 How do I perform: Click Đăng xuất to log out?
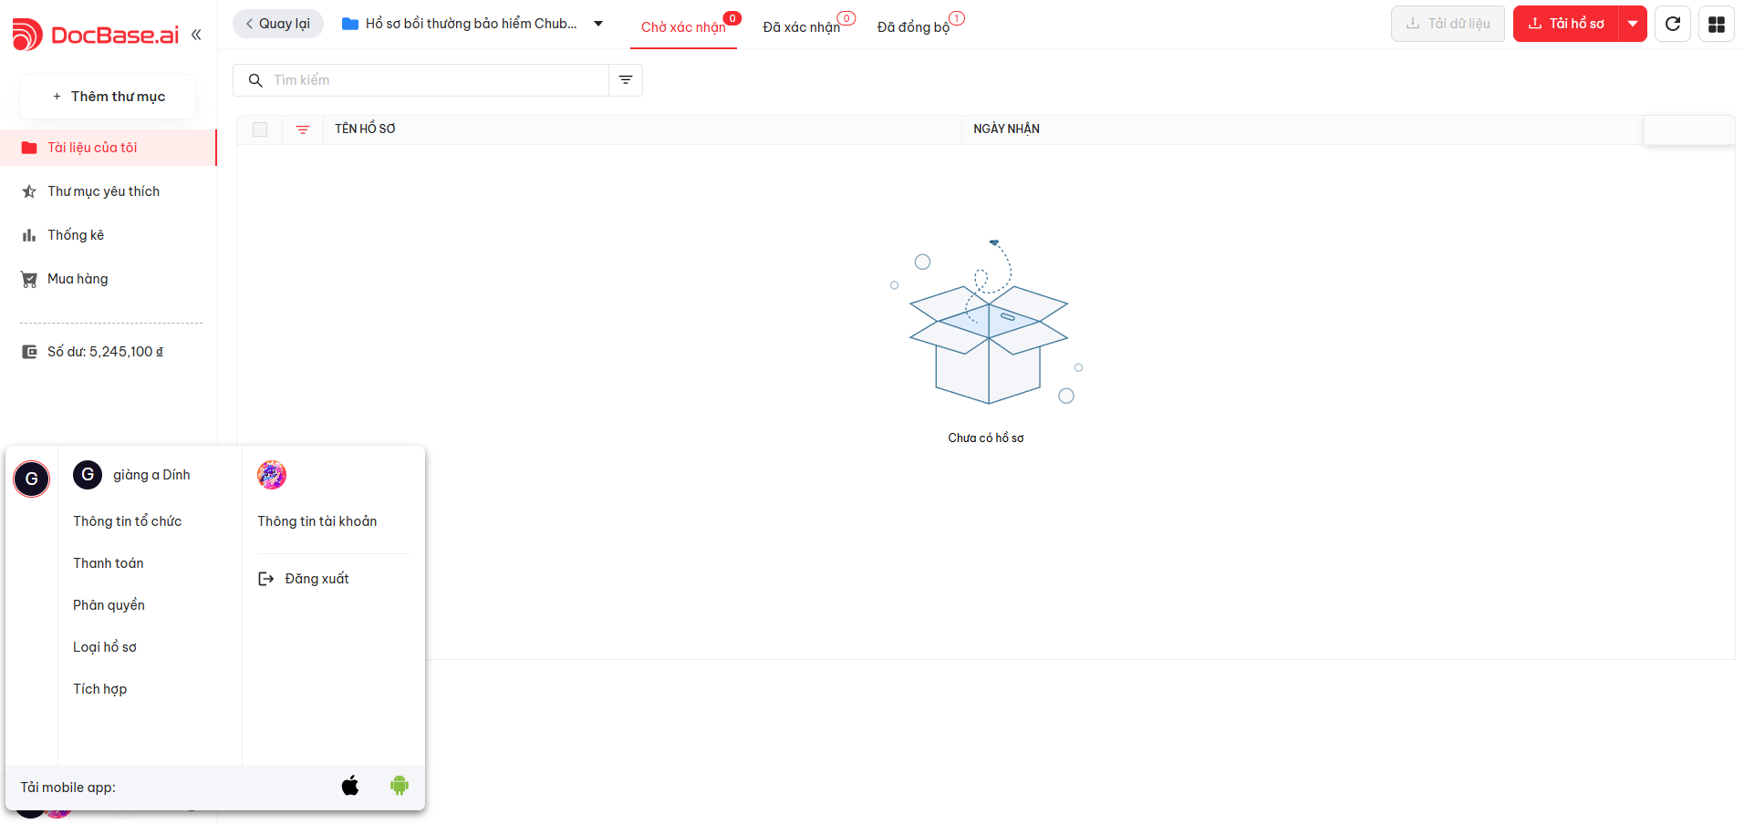[304, 579]
